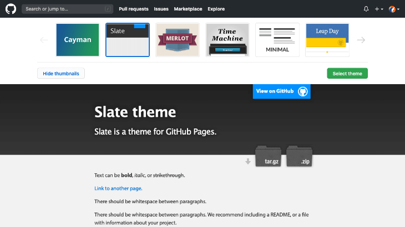Screen dimensions: 405x227
Task: Choose the Cayman theme thumbnail
Action: (78, 40)
